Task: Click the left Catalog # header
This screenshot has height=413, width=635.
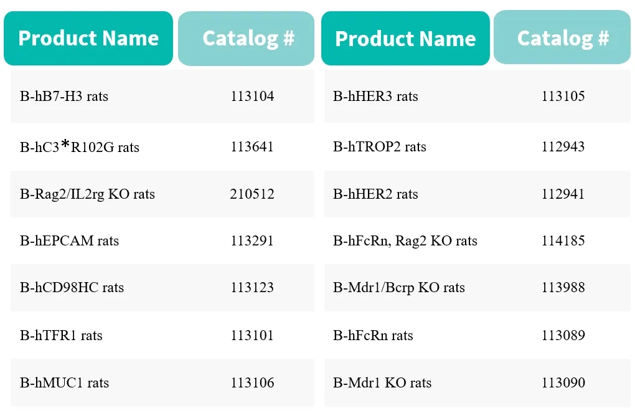Action: pos(247,39)
